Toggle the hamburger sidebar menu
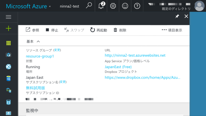Viewport: 206px width, 116px height. [8, 17]
